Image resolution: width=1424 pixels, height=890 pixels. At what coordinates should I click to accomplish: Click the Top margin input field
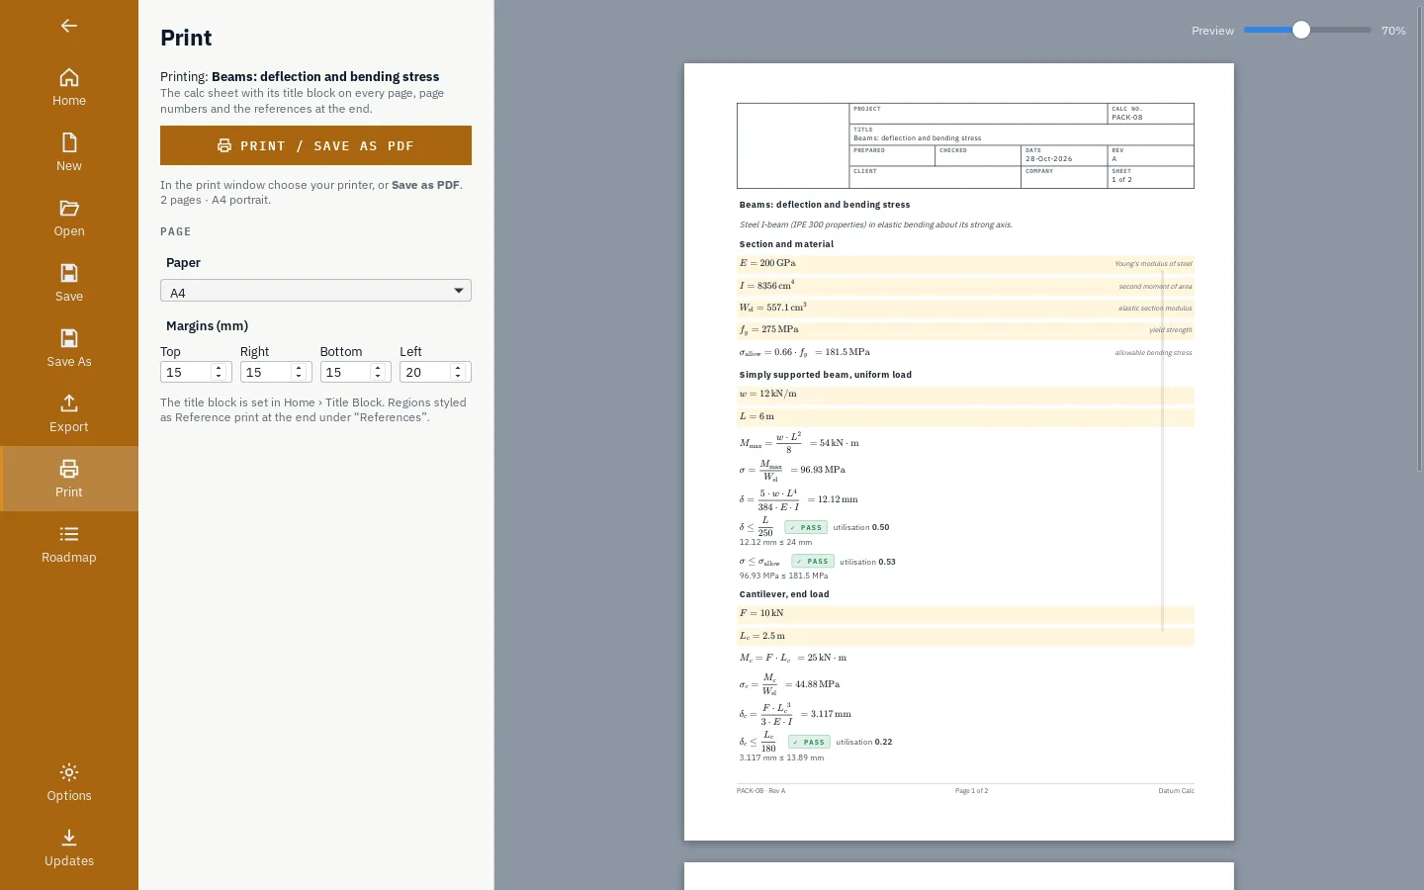pyautogui.click(x=196, y=372)
